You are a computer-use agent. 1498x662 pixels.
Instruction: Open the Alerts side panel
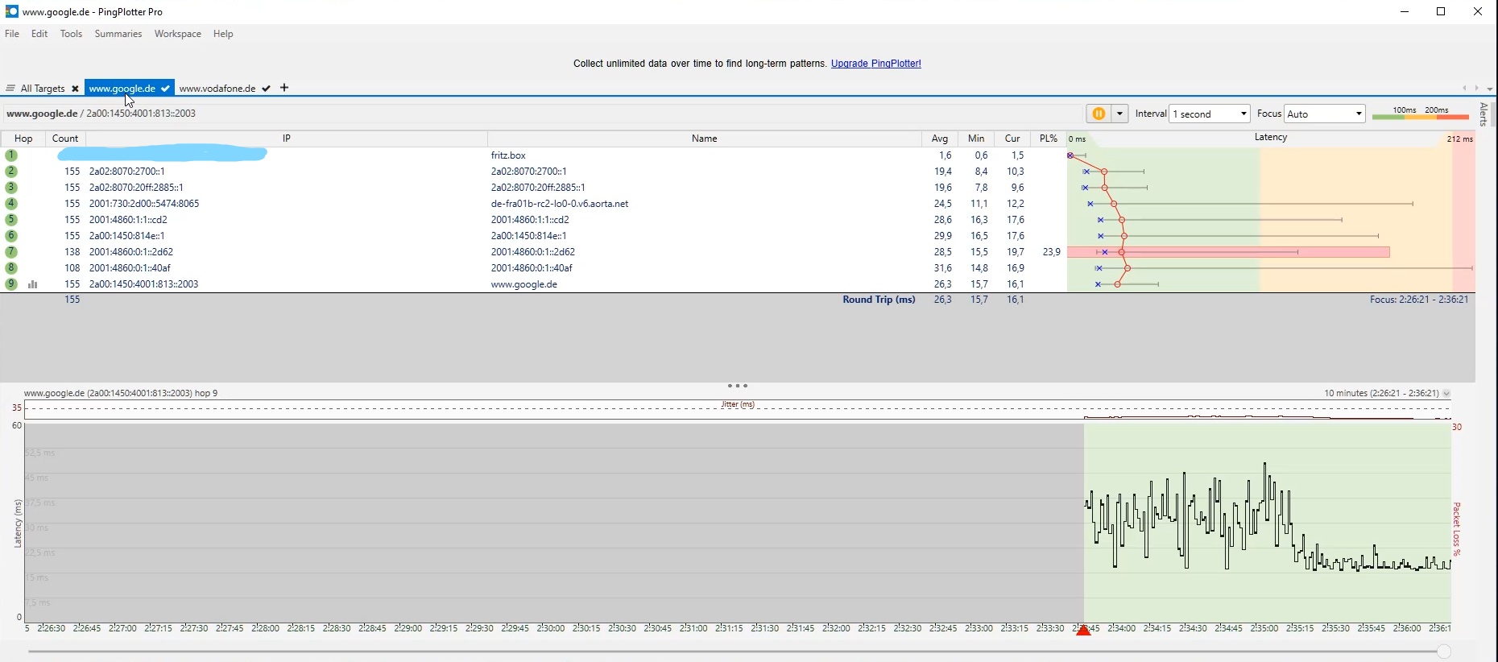(1484, 114)
